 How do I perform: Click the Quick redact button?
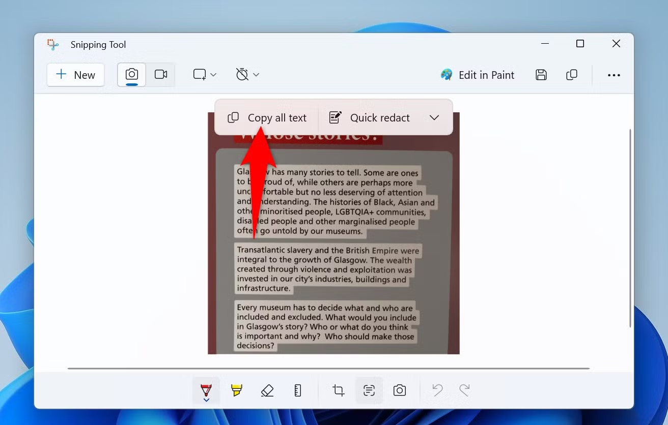coord(370,117)
